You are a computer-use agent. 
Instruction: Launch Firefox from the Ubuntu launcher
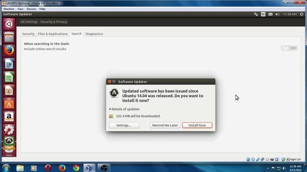coord(9,50)
